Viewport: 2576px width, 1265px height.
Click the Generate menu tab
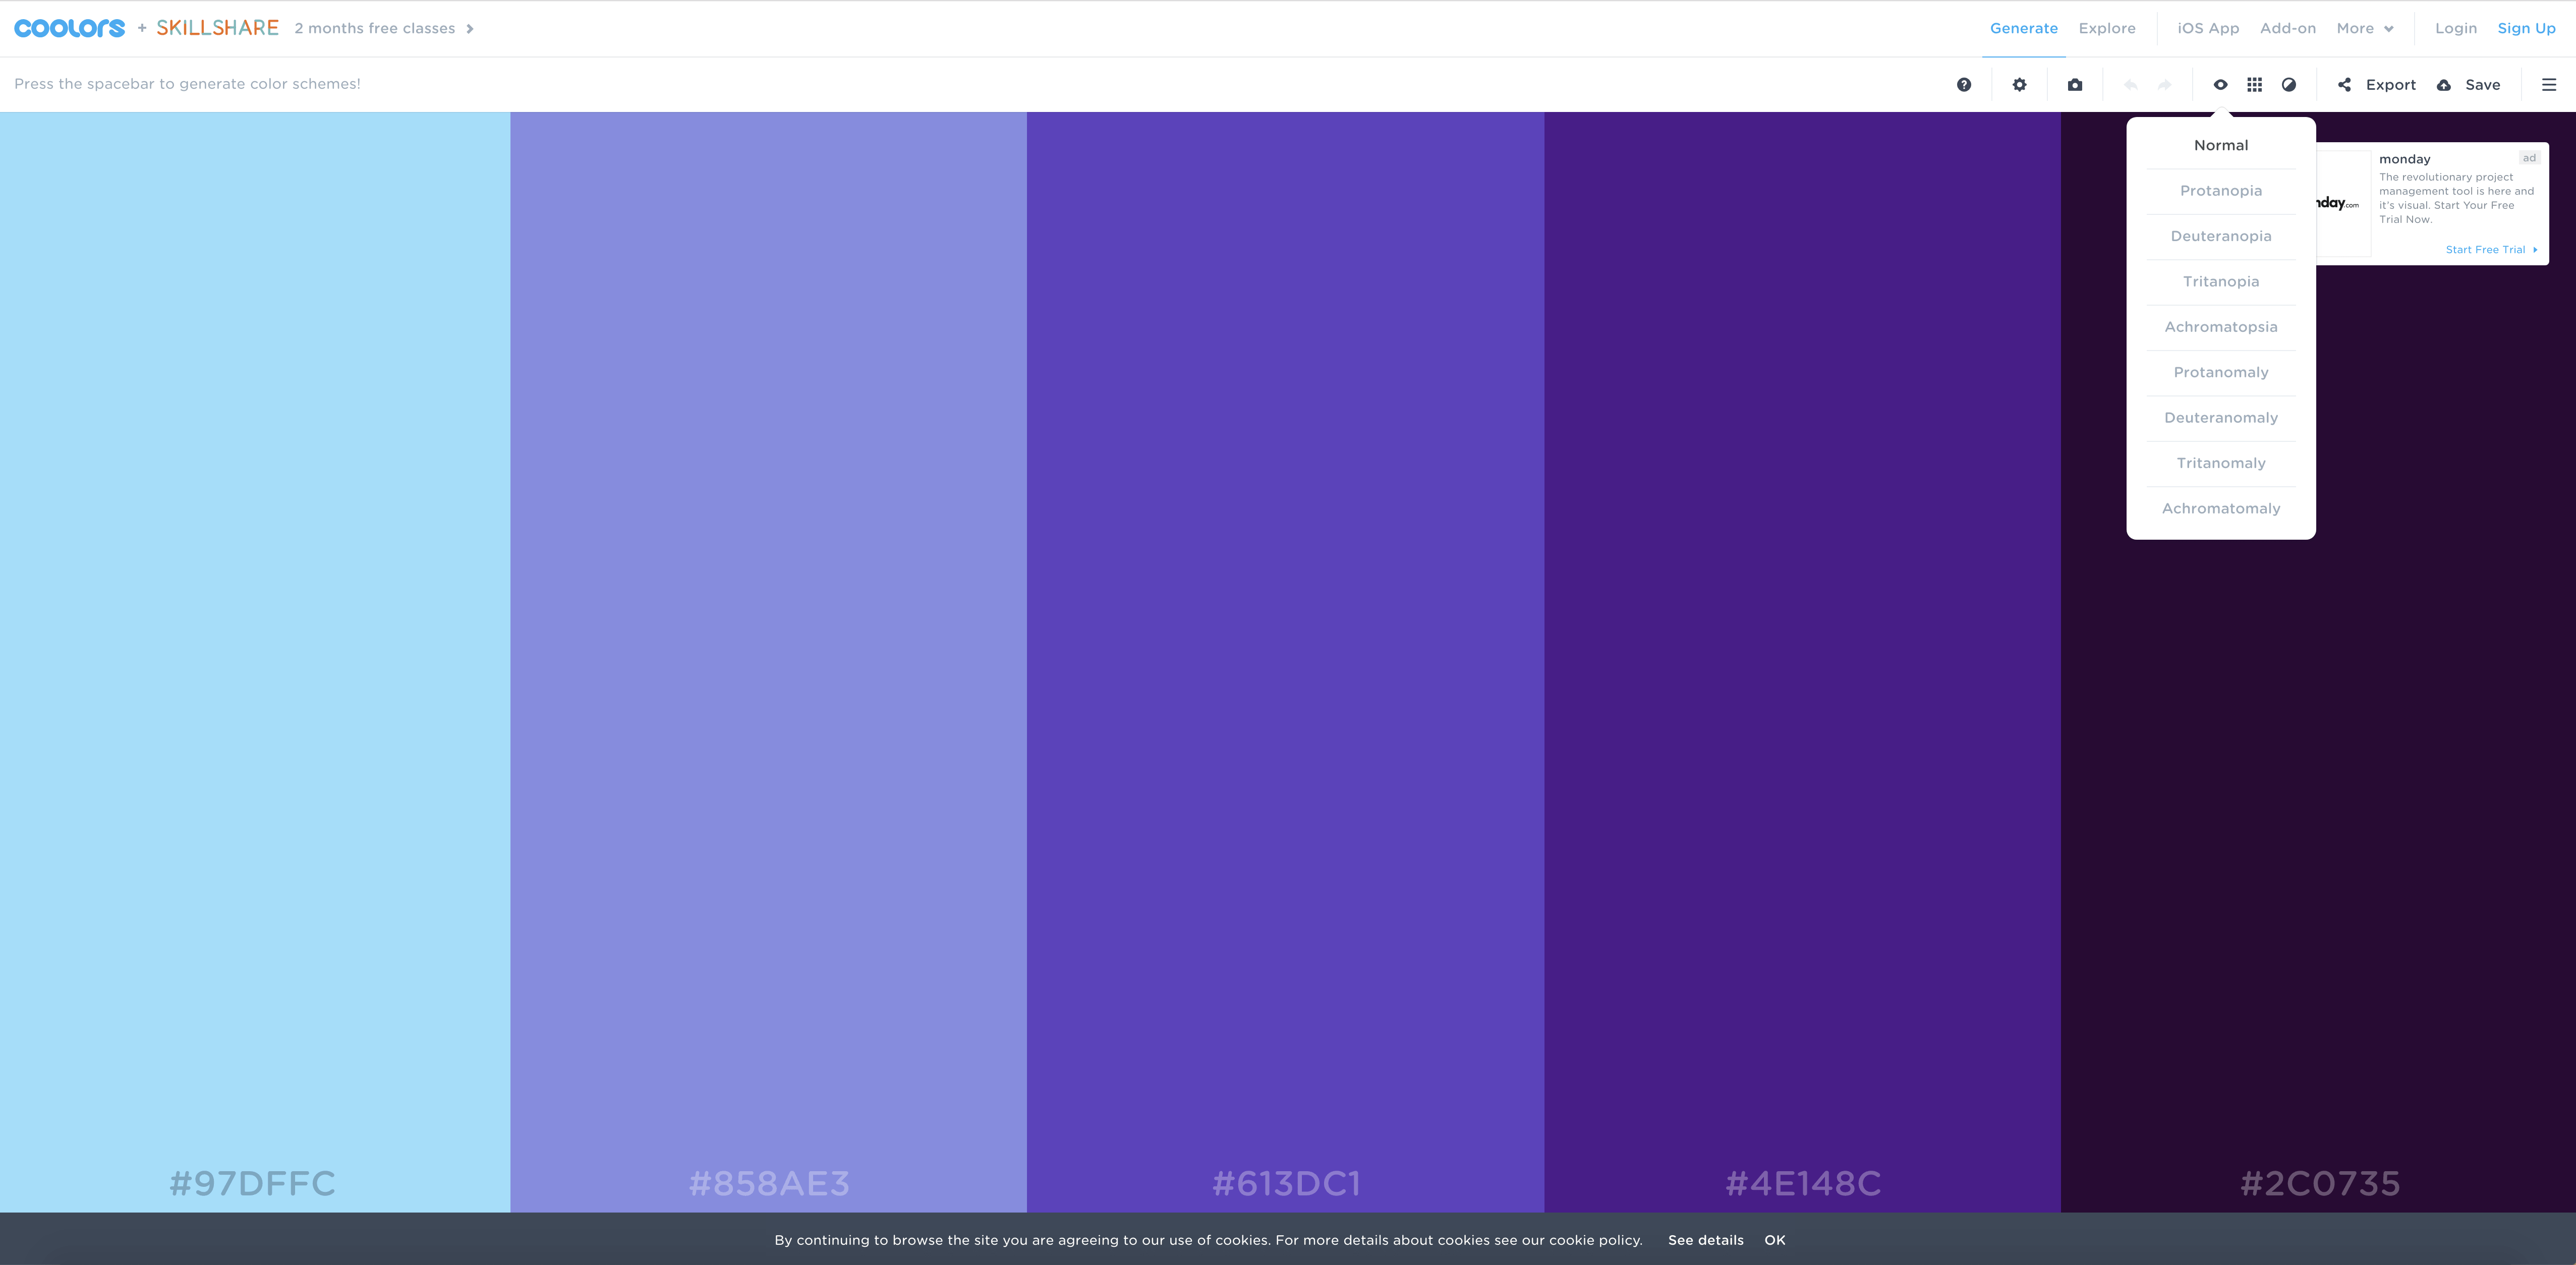[x=2024, y=28]
